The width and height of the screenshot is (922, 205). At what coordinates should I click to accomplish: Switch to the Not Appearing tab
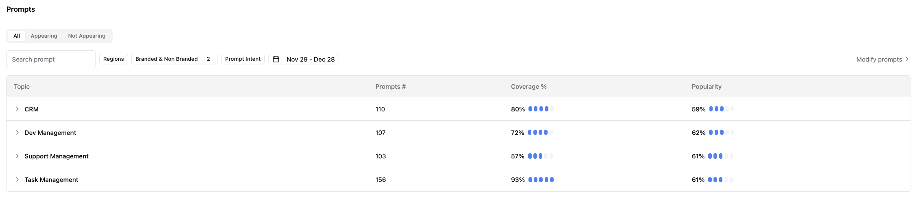click(87, 36)
